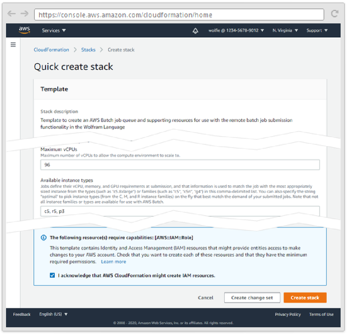Click the AWS logo icon
Screen dimensions: 347x334
pos(24,30)
